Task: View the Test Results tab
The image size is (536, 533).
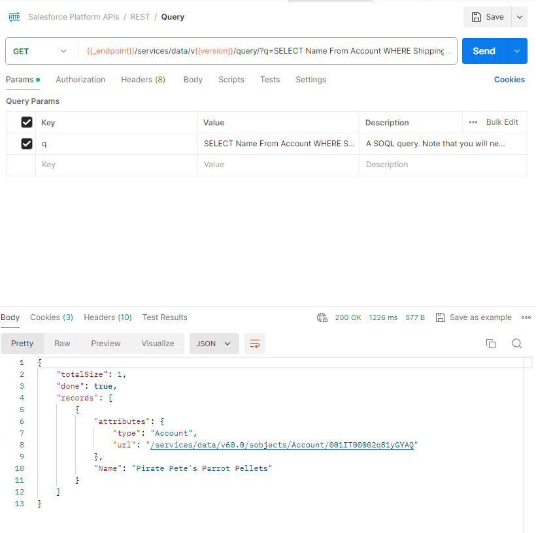Action: tap(165, 317)
